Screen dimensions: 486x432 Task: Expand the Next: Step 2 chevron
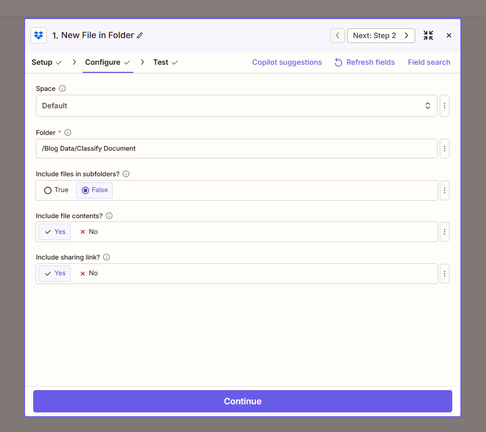click(x=405, y=35)
